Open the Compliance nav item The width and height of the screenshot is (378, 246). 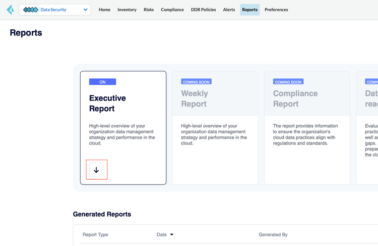pyautogui.click(x=172, y=10)
